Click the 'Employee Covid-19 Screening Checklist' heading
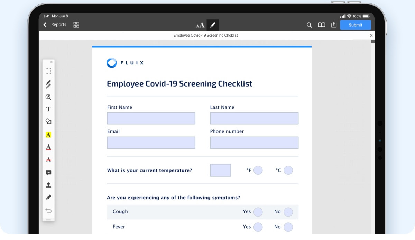Viewport: 415px width, 240px height. pyautogui.click(x=179, y=84)
